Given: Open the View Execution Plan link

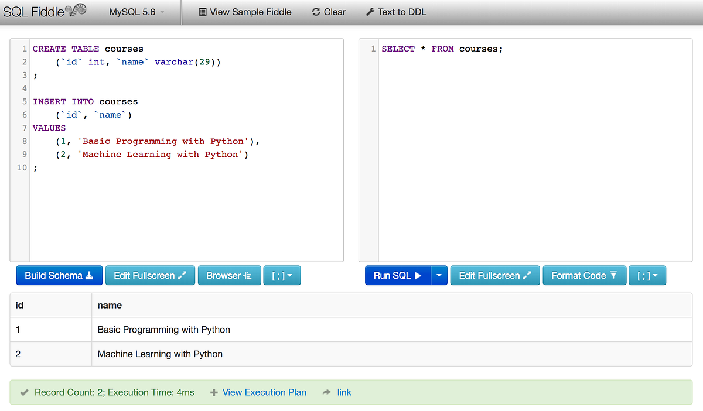Looking at the screenshot, I should (264, 392).
